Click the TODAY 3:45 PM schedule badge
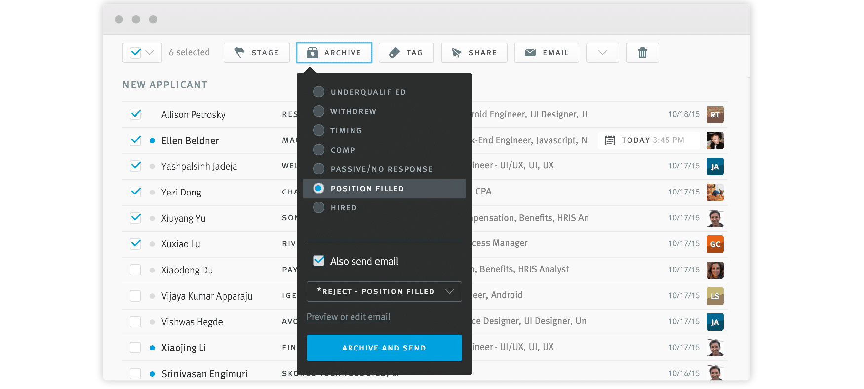This screenshot has height=389, width=864. point(649,140)
